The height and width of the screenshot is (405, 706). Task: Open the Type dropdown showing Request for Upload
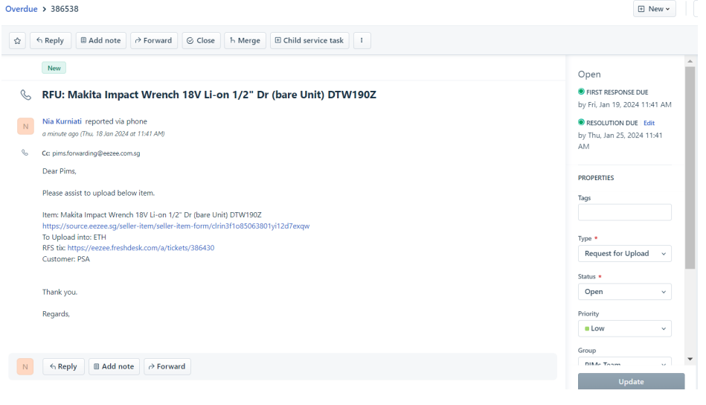click(624, 254)
